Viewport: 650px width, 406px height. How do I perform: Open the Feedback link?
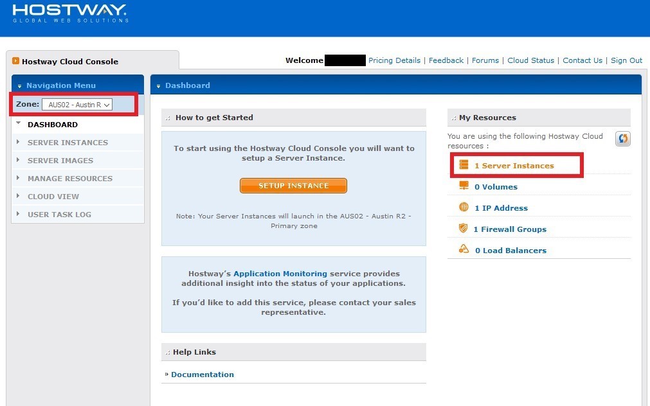(x=446, y=60)
